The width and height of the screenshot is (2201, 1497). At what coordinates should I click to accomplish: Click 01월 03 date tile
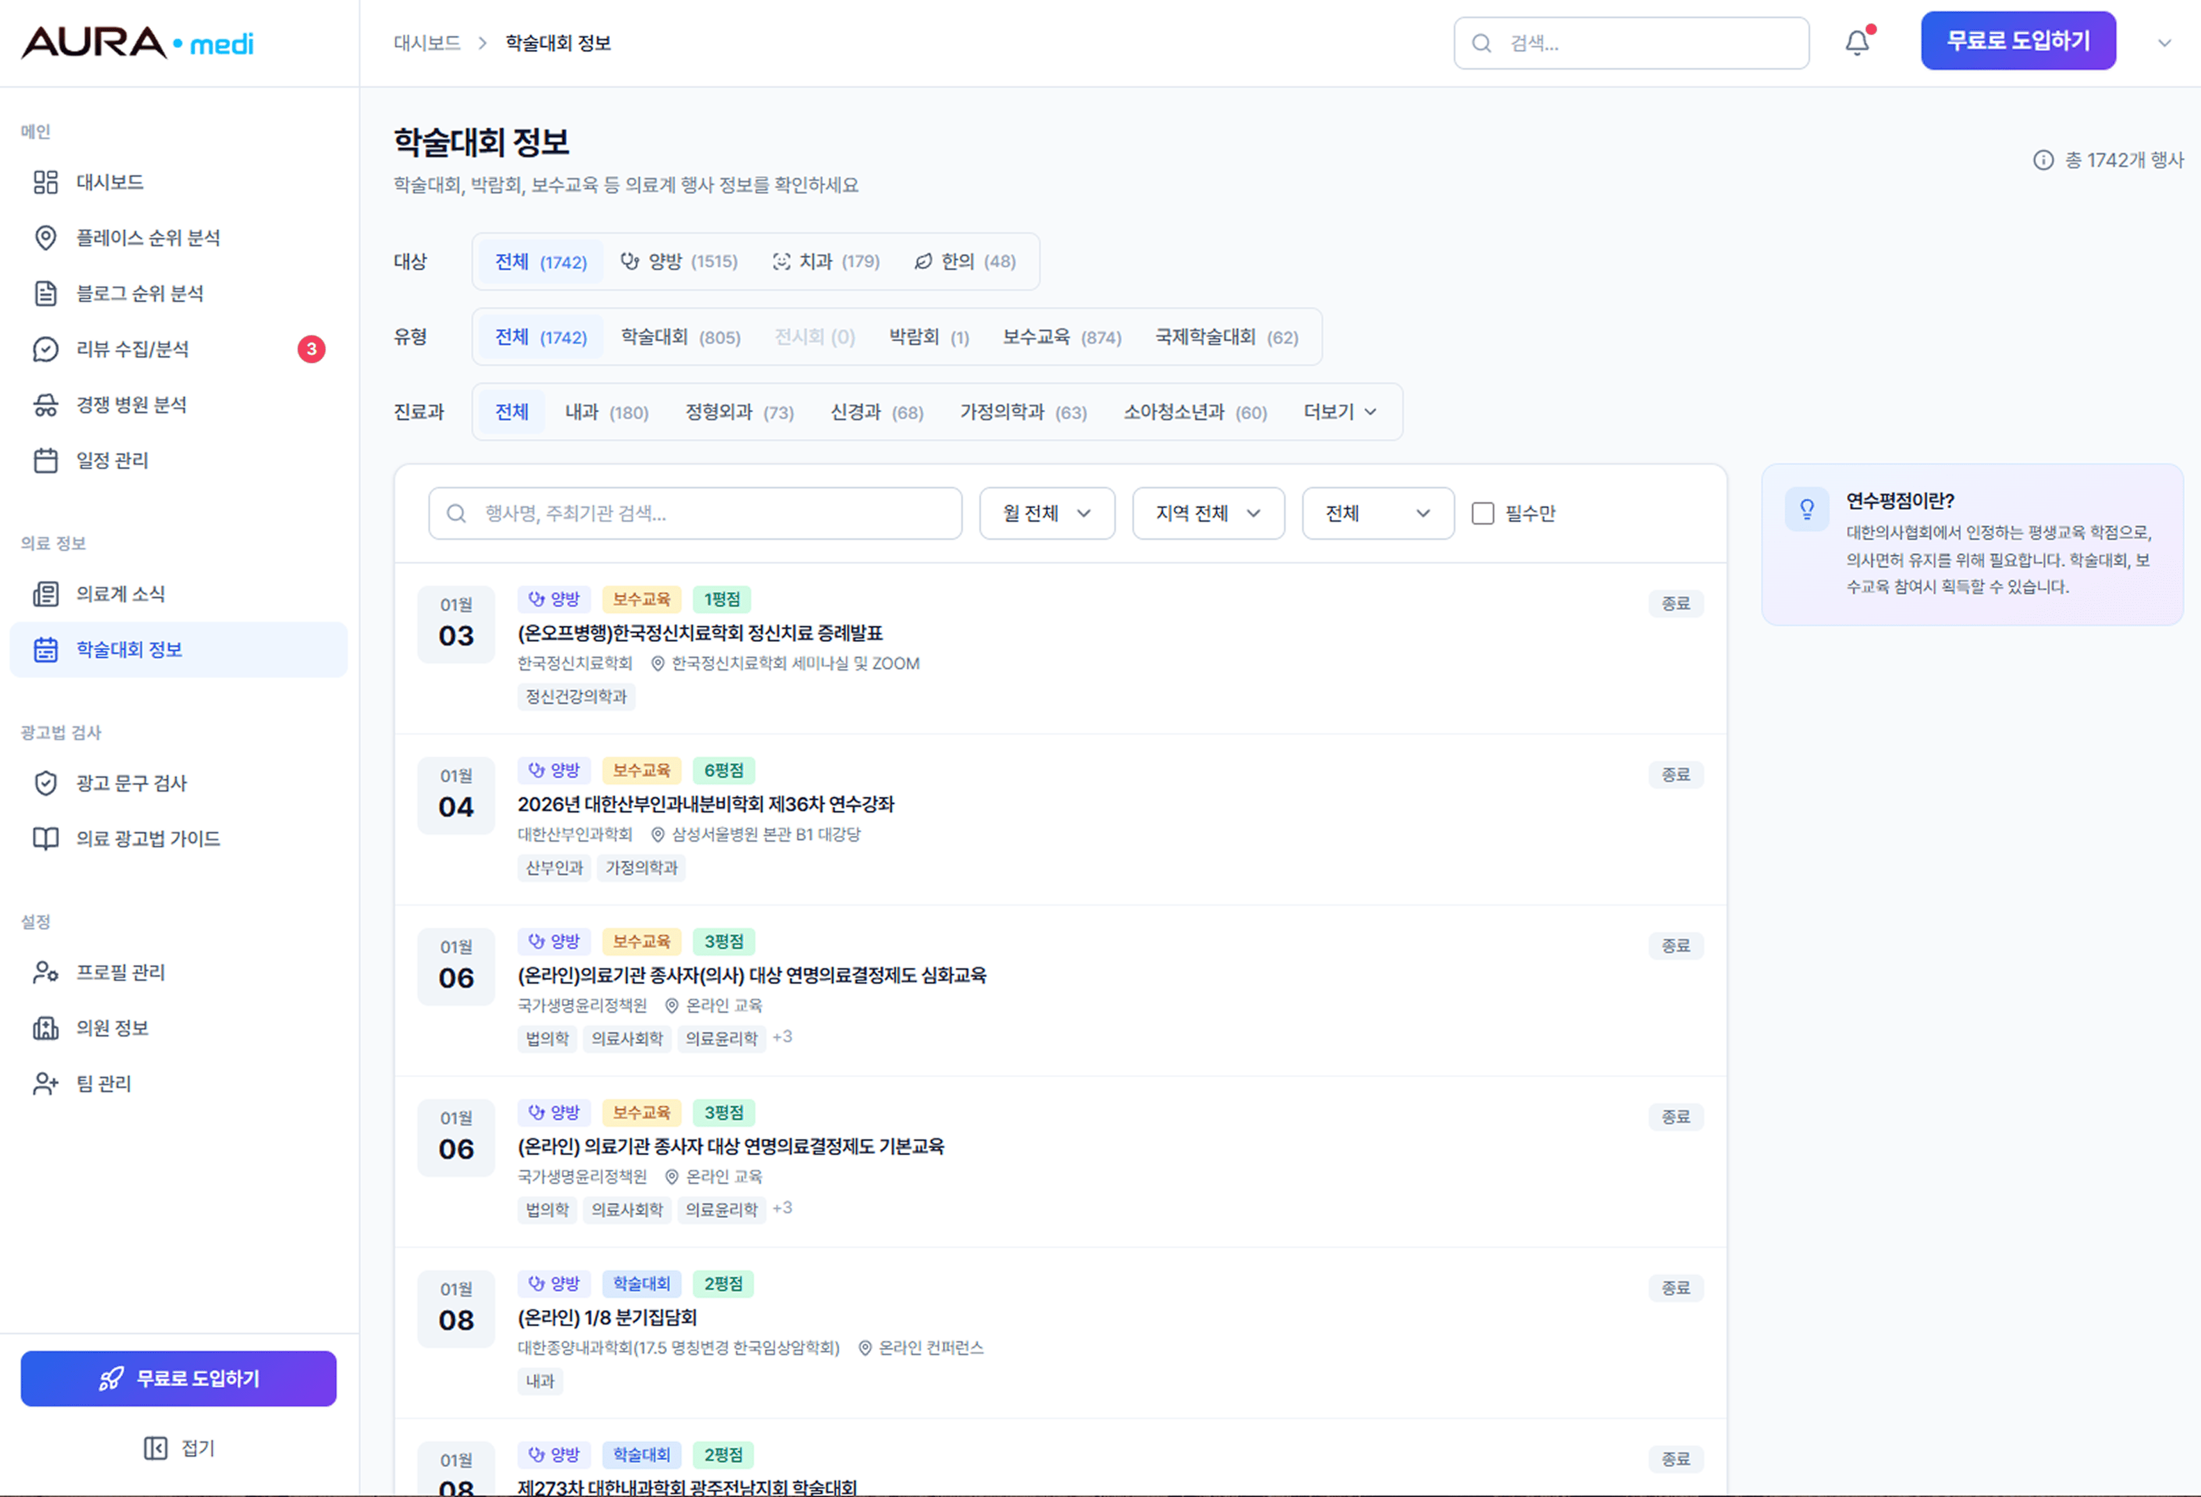point(456,624)
